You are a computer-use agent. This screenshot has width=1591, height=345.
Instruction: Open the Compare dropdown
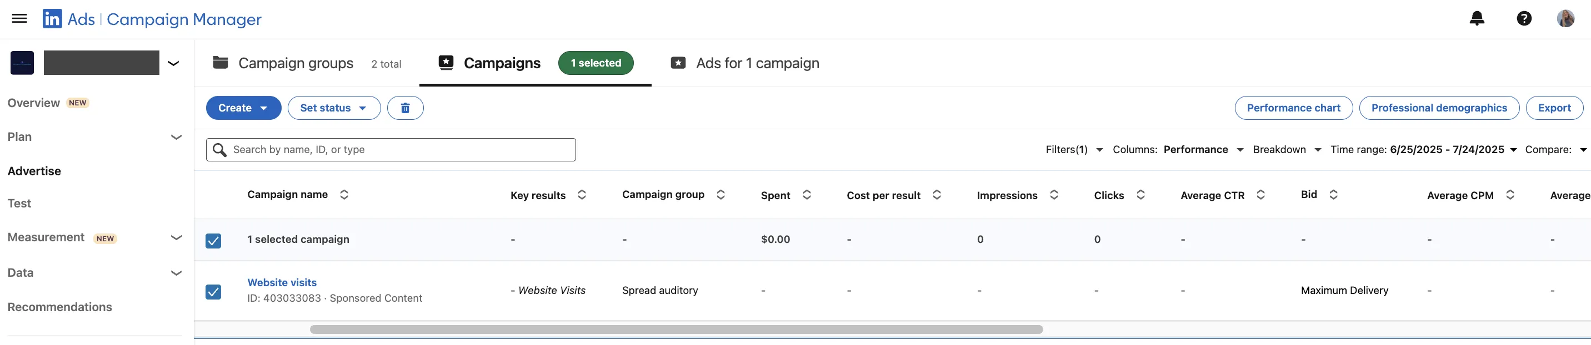(1555, 150)
